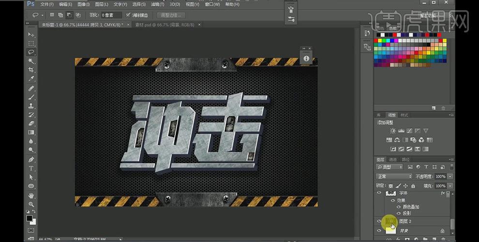Toggle visibility of 颜色叠加 effect
The image size is (479, 242).
(x=399, y=207)
